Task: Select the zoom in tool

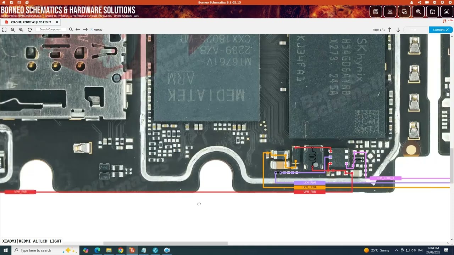Action: 21,29
